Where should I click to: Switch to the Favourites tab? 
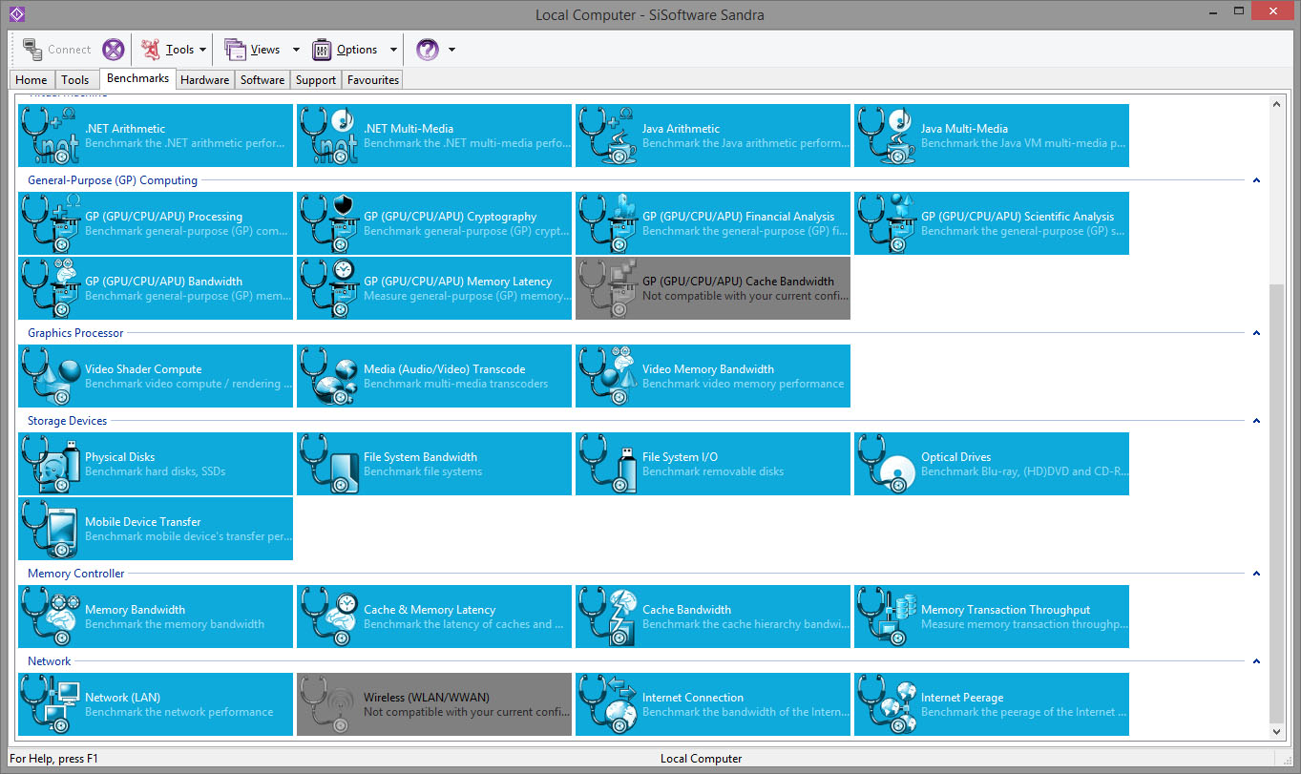373,80
